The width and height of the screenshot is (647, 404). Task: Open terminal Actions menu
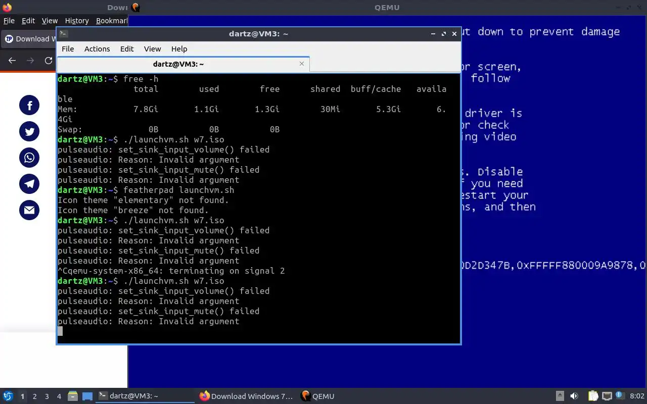pos(97,49)
